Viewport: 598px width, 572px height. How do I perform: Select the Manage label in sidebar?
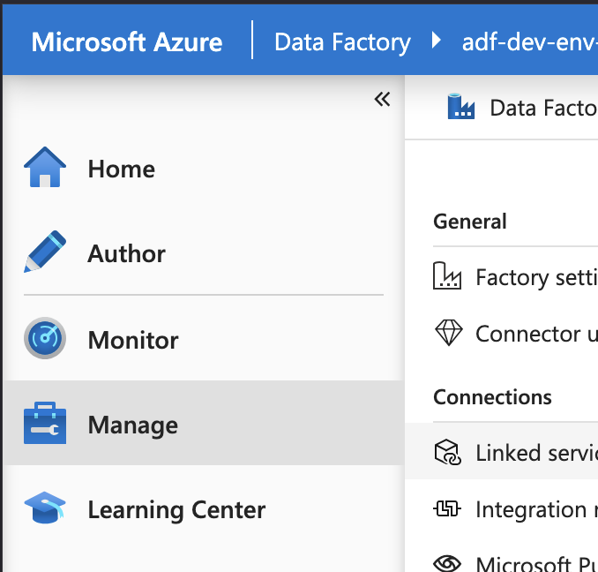tap(132, 425)
